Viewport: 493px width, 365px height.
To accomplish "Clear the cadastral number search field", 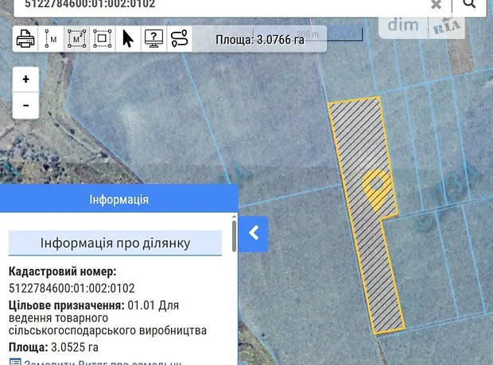I will pyautogui.click(x=437, y=5).
